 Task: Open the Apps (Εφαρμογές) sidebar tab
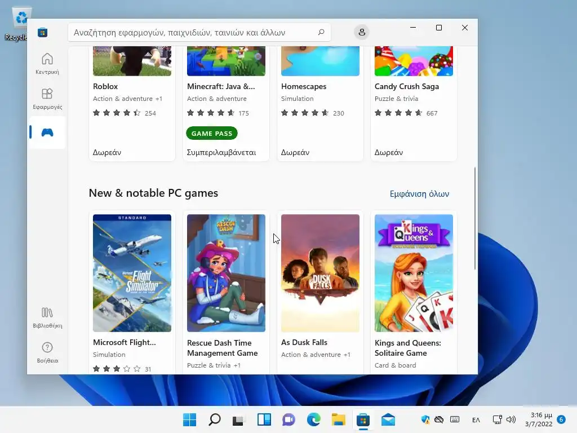47,99
